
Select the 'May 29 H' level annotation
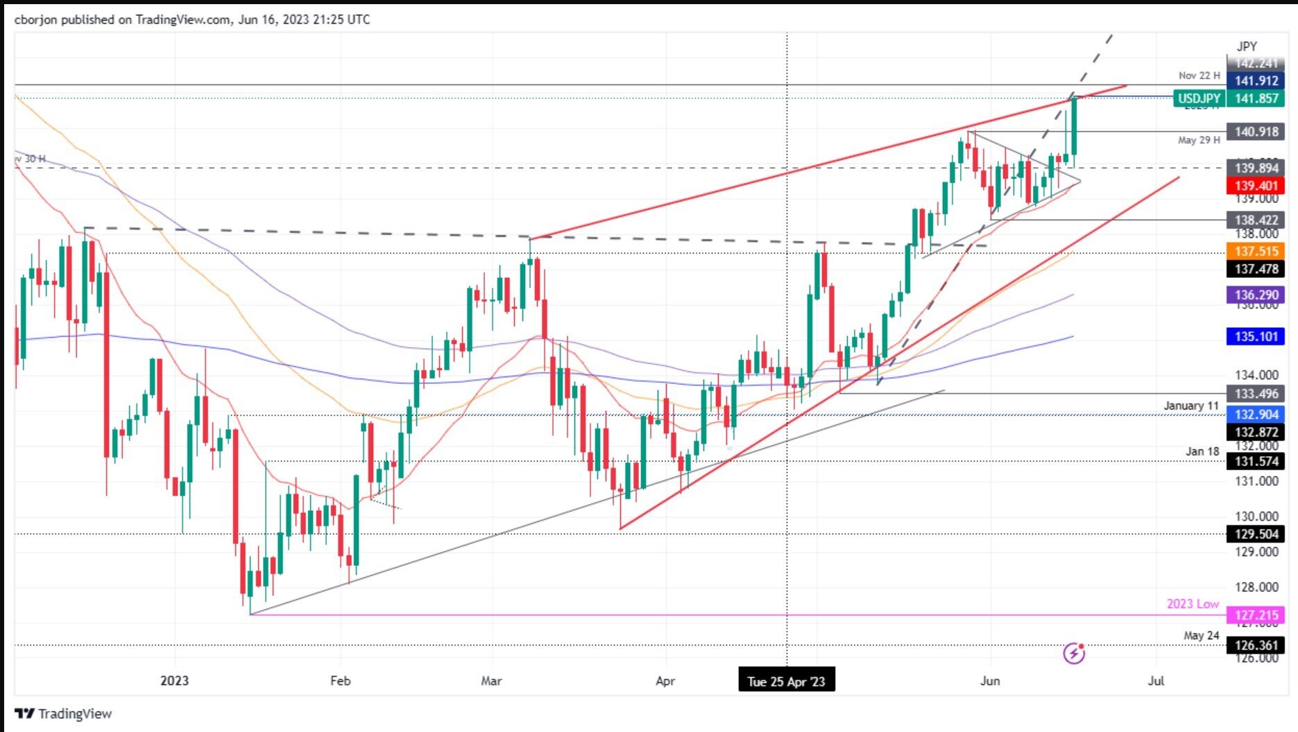click(x=1198, y=140)
